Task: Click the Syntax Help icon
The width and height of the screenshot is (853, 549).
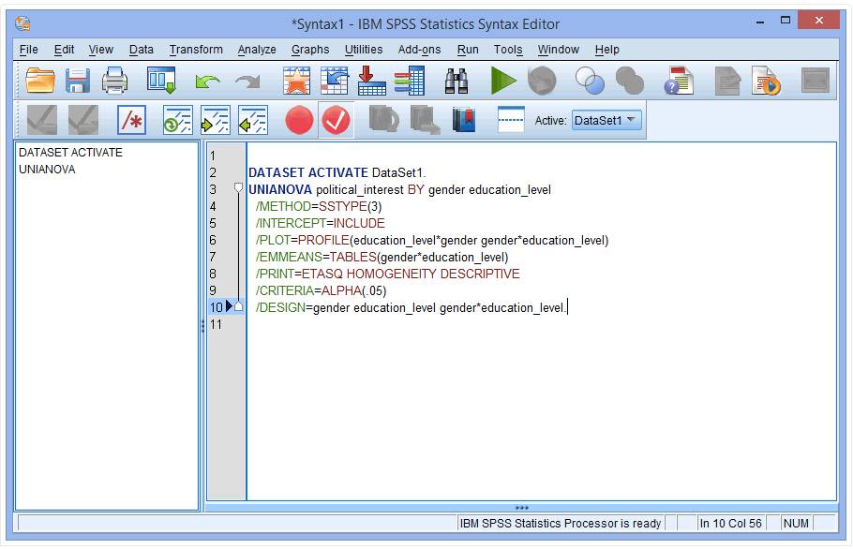Action: click(679, 81)
